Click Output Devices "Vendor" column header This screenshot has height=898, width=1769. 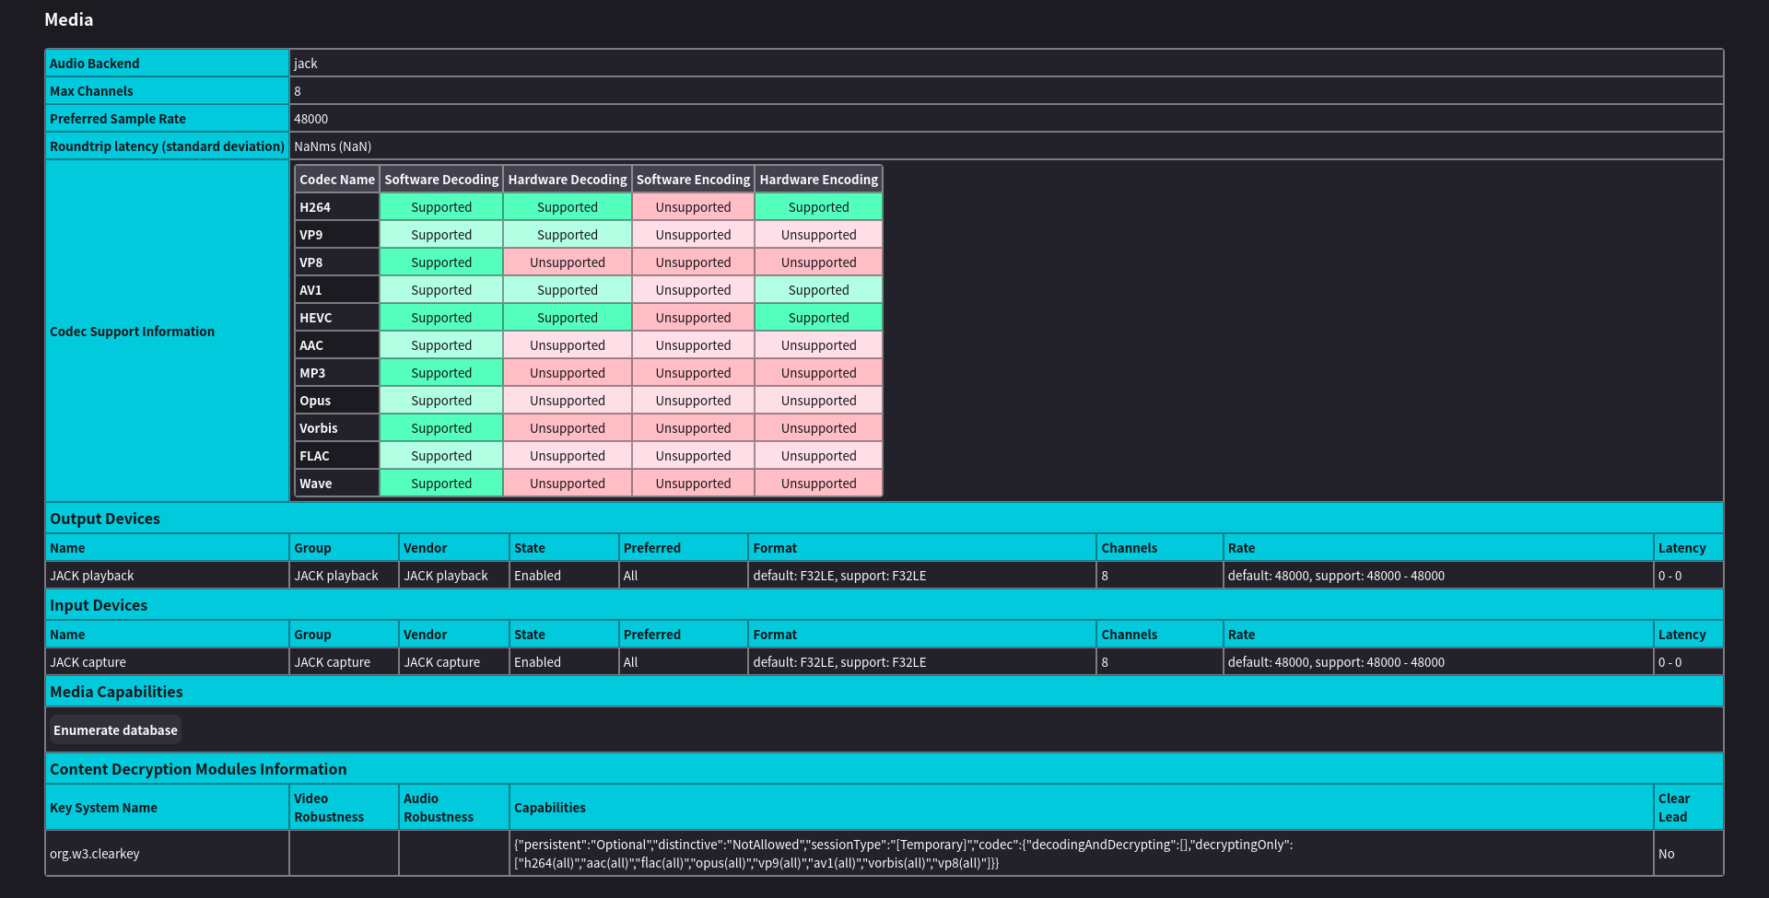454,548
